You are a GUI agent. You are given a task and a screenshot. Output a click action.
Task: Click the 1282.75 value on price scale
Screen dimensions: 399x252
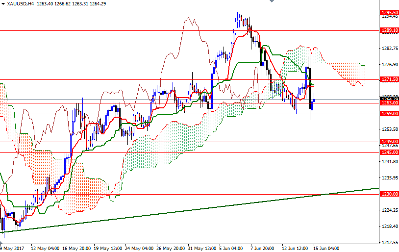pos(389,49)
